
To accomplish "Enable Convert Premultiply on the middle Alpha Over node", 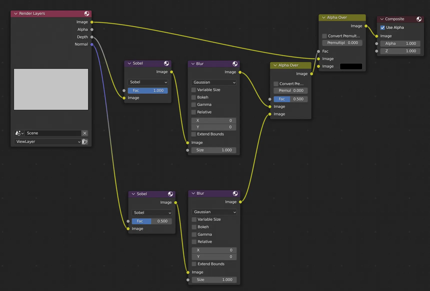I will [x=276, y=84].
